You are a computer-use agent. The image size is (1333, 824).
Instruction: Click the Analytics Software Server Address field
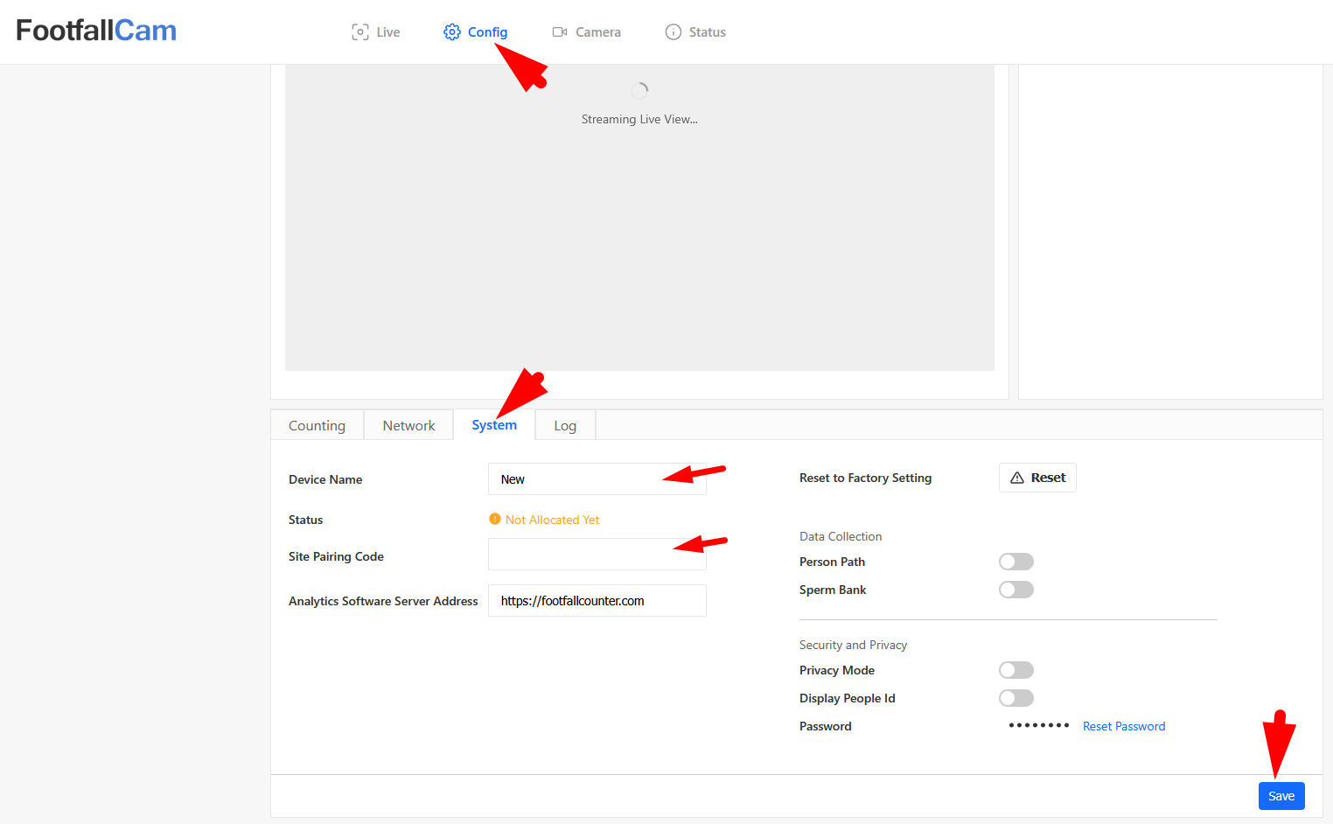pos(597,601)
